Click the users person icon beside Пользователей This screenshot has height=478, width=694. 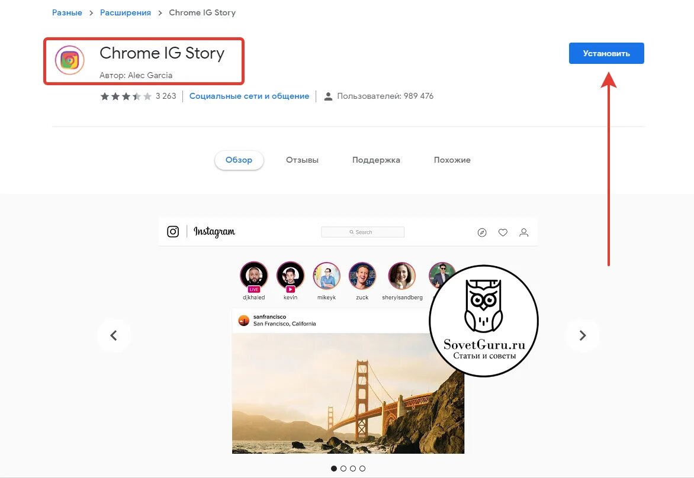tap(328, 96)
